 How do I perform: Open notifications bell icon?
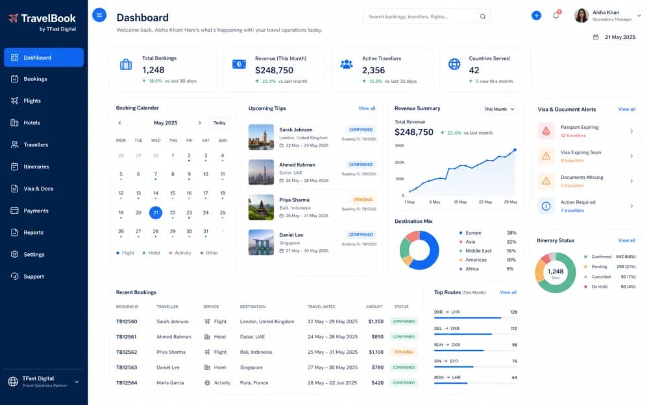point(556,16)
